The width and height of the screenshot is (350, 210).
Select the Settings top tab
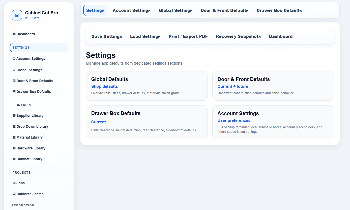coord(95,10)
